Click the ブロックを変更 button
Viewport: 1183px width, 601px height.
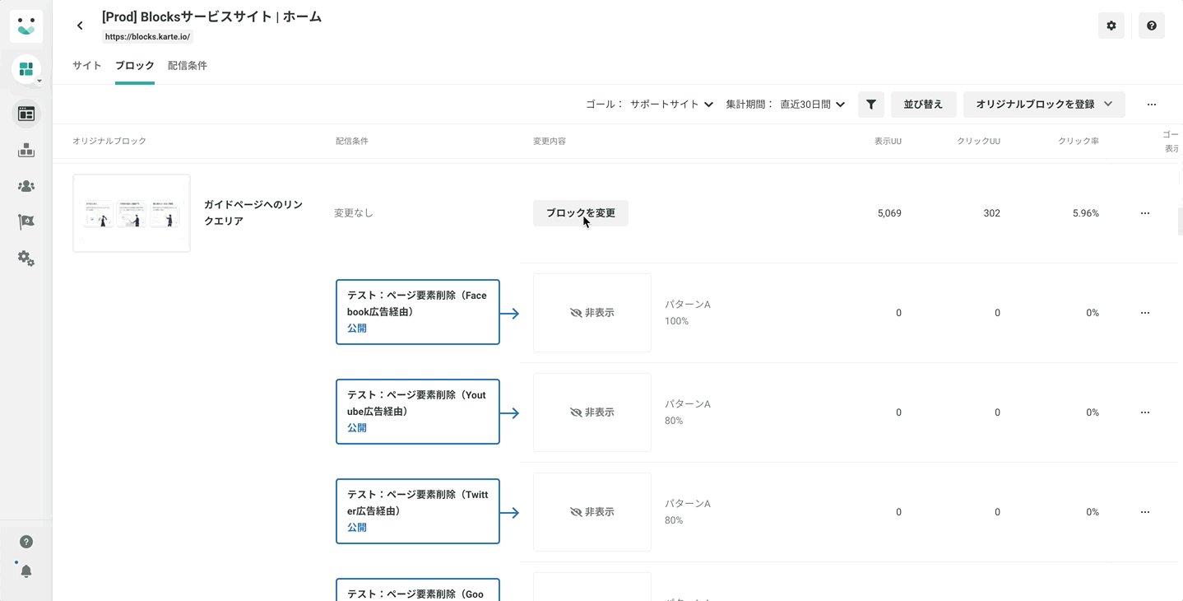tap(580, 213)
